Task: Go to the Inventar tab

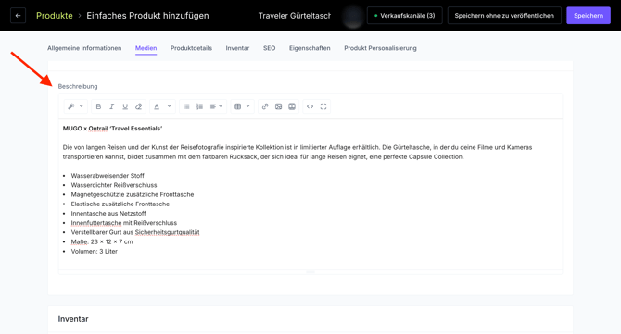Action: (237, 48)
